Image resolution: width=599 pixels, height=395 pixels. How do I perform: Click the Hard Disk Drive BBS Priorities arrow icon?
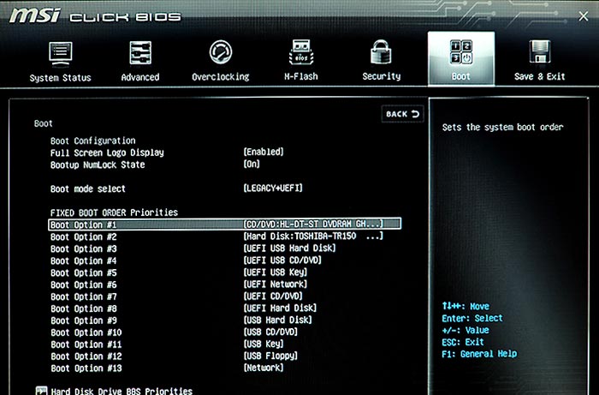41,391
